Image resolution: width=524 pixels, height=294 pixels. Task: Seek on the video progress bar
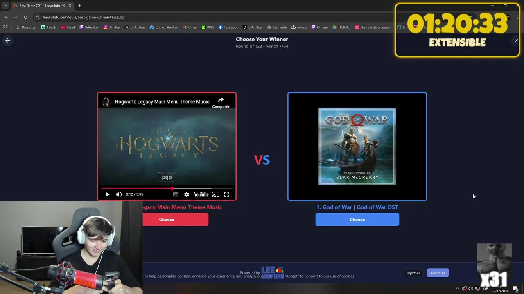pyautogui.click(x=167, y=189)
